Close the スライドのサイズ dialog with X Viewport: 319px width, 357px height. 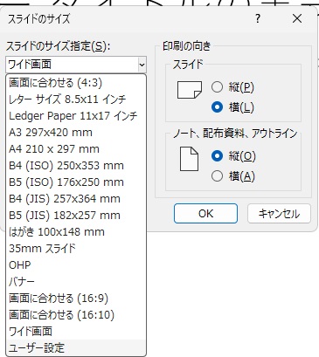[297, 19]
